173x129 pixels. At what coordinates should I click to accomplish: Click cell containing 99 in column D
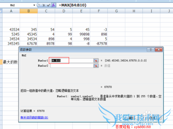(64, 34)
